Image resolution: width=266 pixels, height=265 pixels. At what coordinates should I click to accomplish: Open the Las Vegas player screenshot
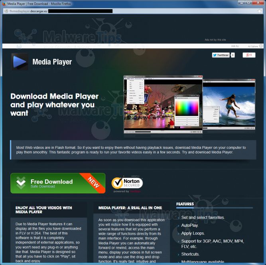(163, 104)
